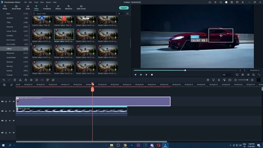263x148 pixels.
Task: Click the link icon beside the timeline ruler
Action: (12, 85)
